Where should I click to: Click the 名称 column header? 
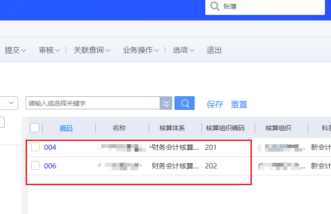click(119, 128)
